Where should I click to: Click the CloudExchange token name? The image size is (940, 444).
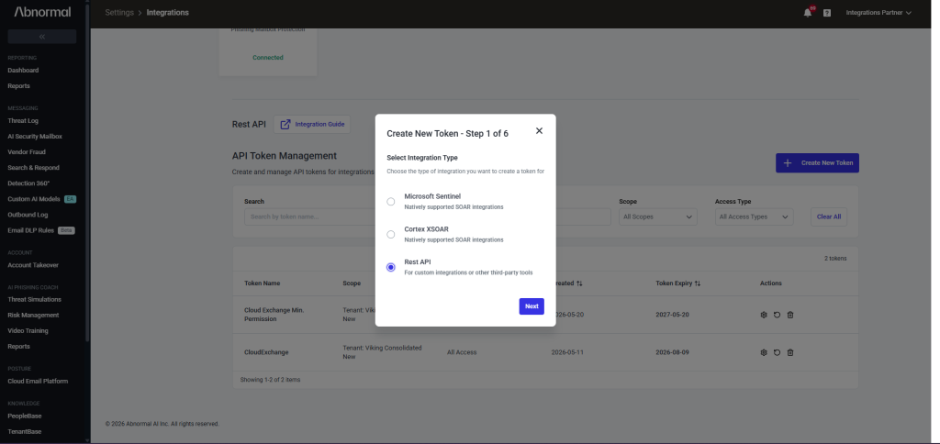[x=266, y=352]
